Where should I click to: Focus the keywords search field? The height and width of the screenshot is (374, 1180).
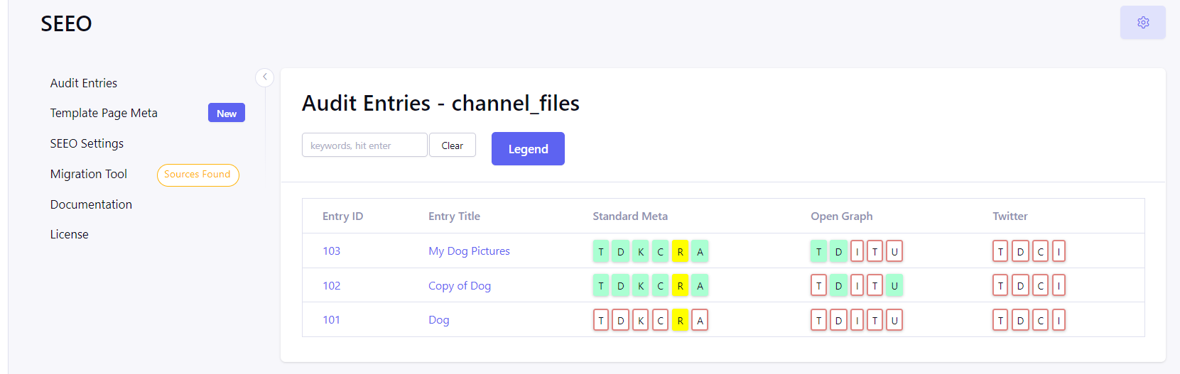coord(364,145)
